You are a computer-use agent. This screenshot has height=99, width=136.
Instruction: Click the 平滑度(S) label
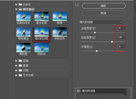87,47
